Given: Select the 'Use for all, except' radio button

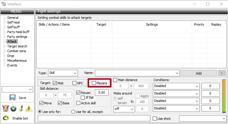Looking at the screenshot, I should tap(73, 111).
